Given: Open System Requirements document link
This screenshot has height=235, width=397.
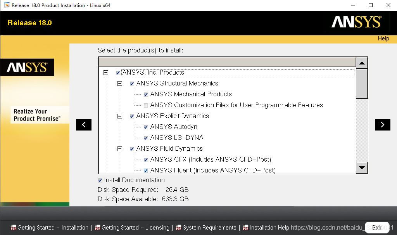Looking at the screenshot, I should tap(209, 228).
